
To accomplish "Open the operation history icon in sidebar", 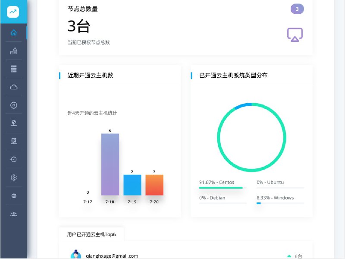I will [13, 159].
